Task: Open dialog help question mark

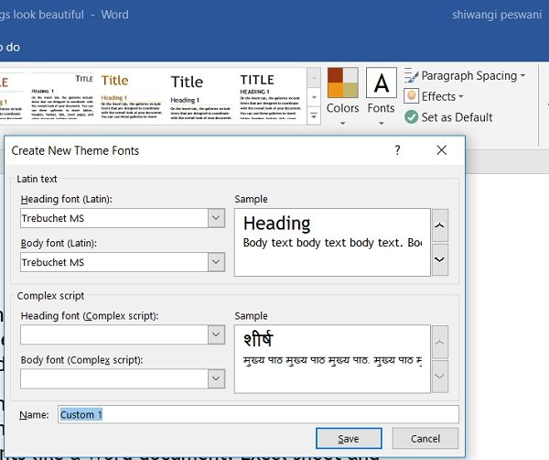Action: [397, 150]
